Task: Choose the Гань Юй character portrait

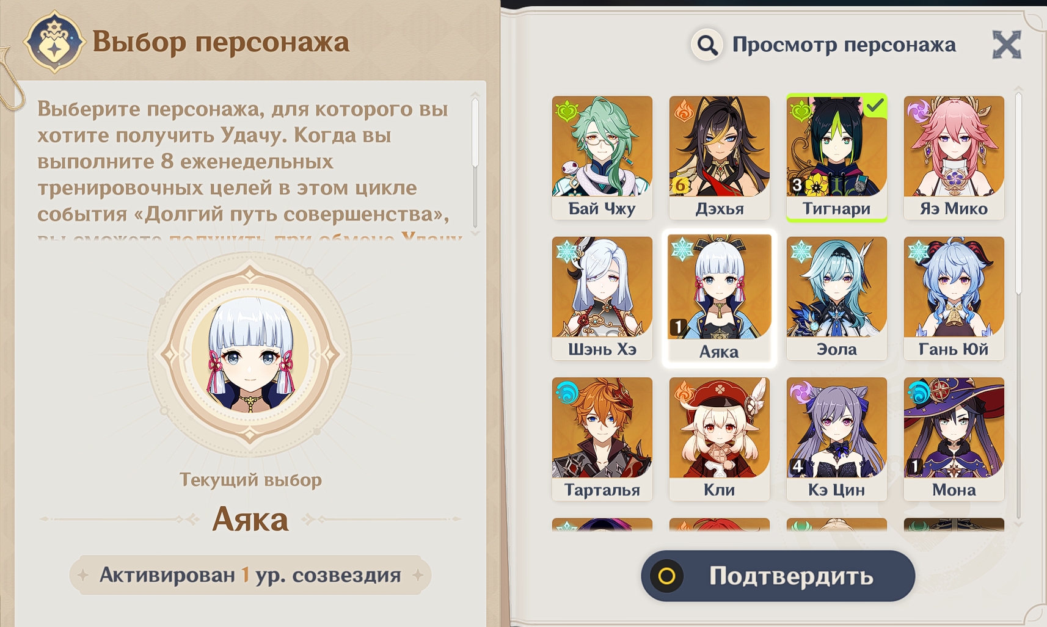Action: 954,299
